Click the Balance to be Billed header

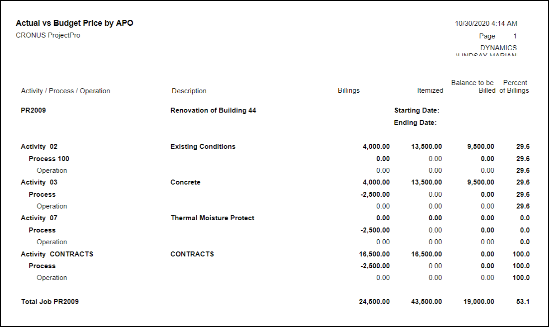pos(473,86)
